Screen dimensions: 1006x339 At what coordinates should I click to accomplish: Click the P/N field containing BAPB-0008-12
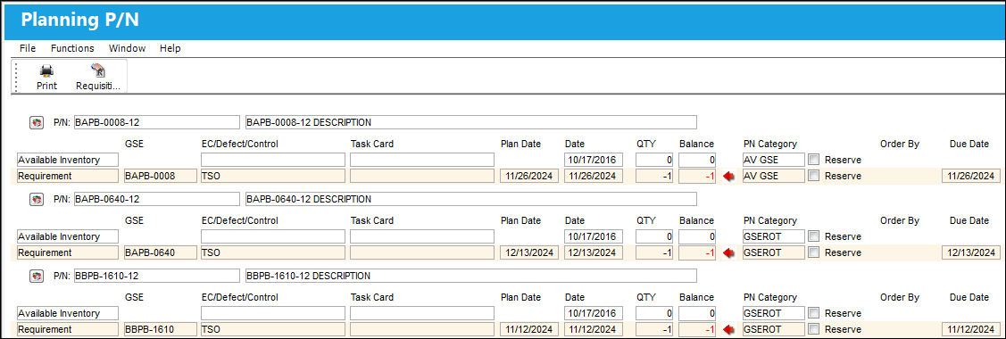point(156,122)
